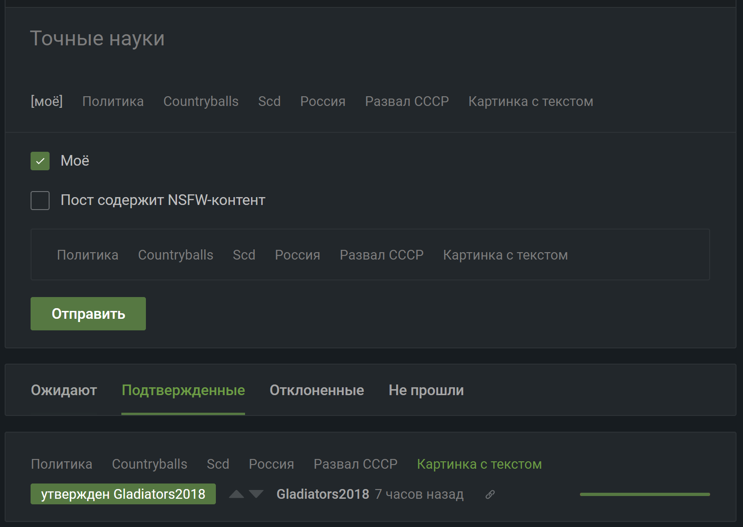Enable the NSFW-контент checkbox

click(40, 200)
